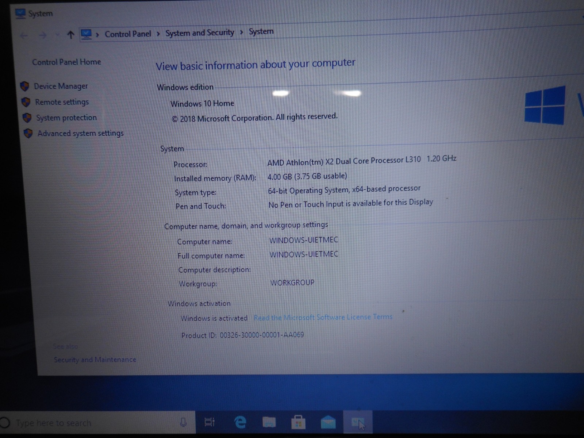Click 'Windows is activated' text

pos(214,318)
